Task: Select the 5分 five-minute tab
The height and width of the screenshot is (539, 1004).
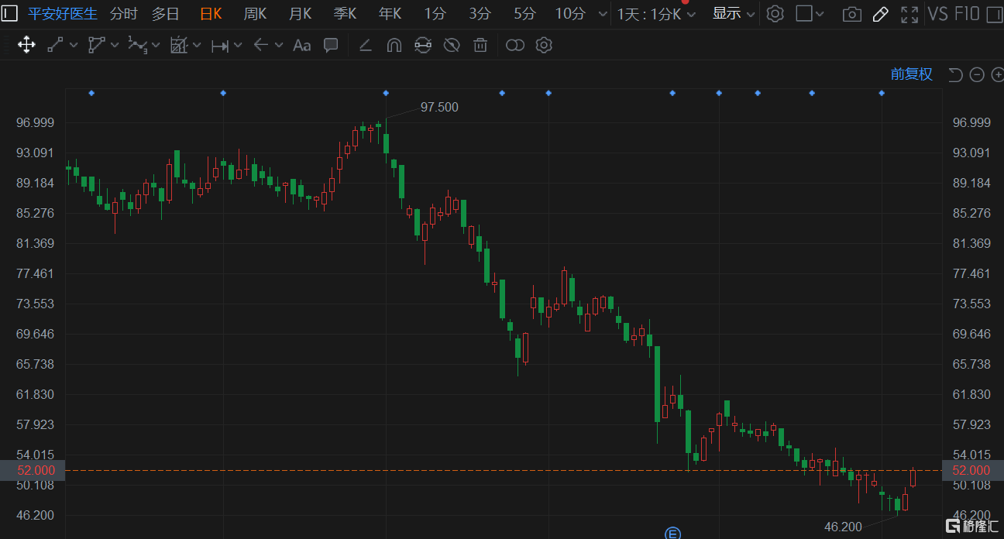Action: (x=524, y=13)
